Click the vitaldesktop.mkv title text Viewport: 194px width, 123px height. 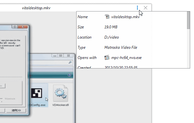tap(36, 8)
